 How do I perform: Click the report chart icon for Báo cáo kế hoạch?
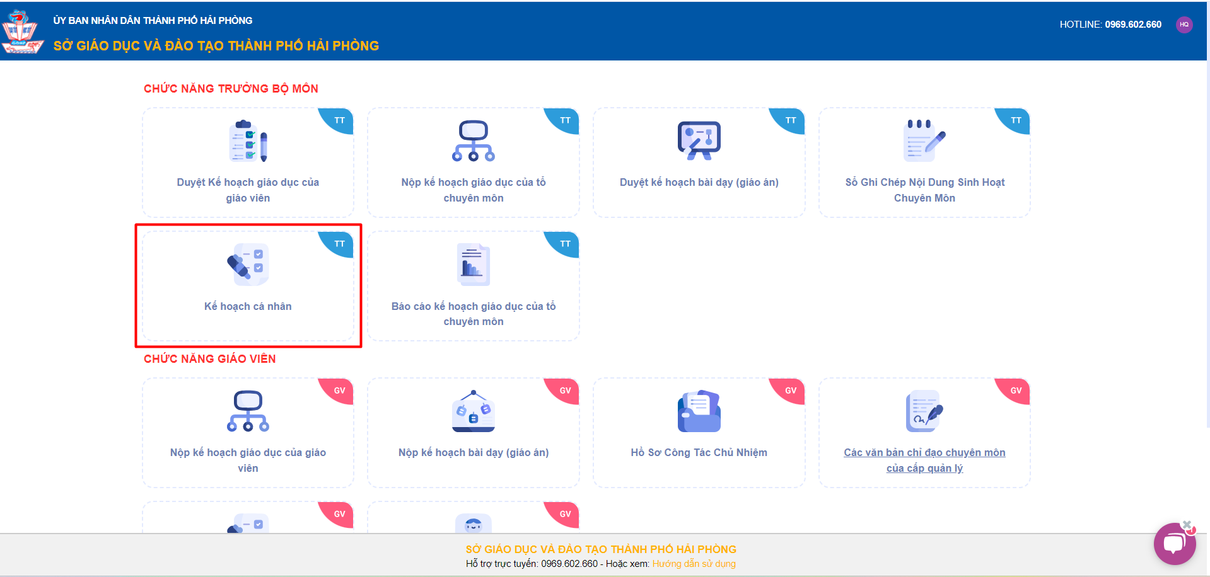pos(474,265)
